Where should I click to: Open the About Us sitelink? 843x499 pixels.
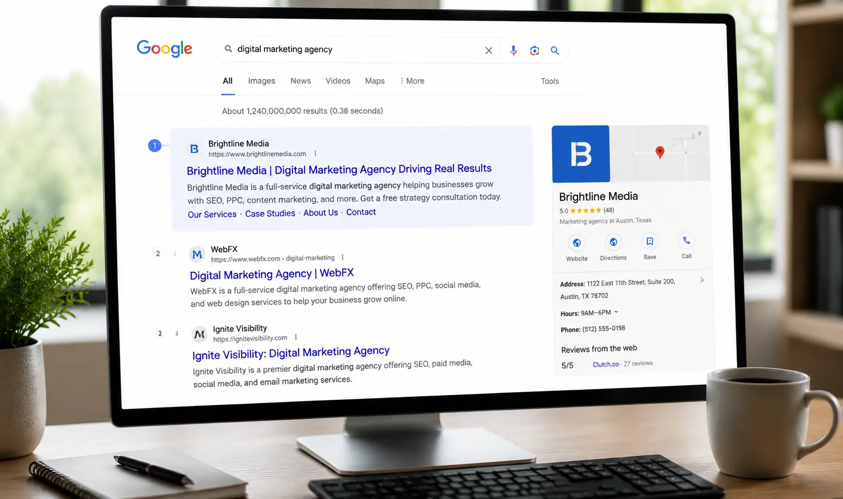coord(321,213)
